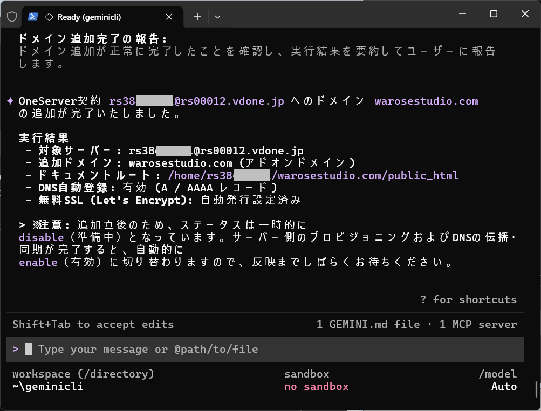The width and height of the screenshot is (541, 411).
Task: Close the terminal window
Action: [x=525, y=14]
